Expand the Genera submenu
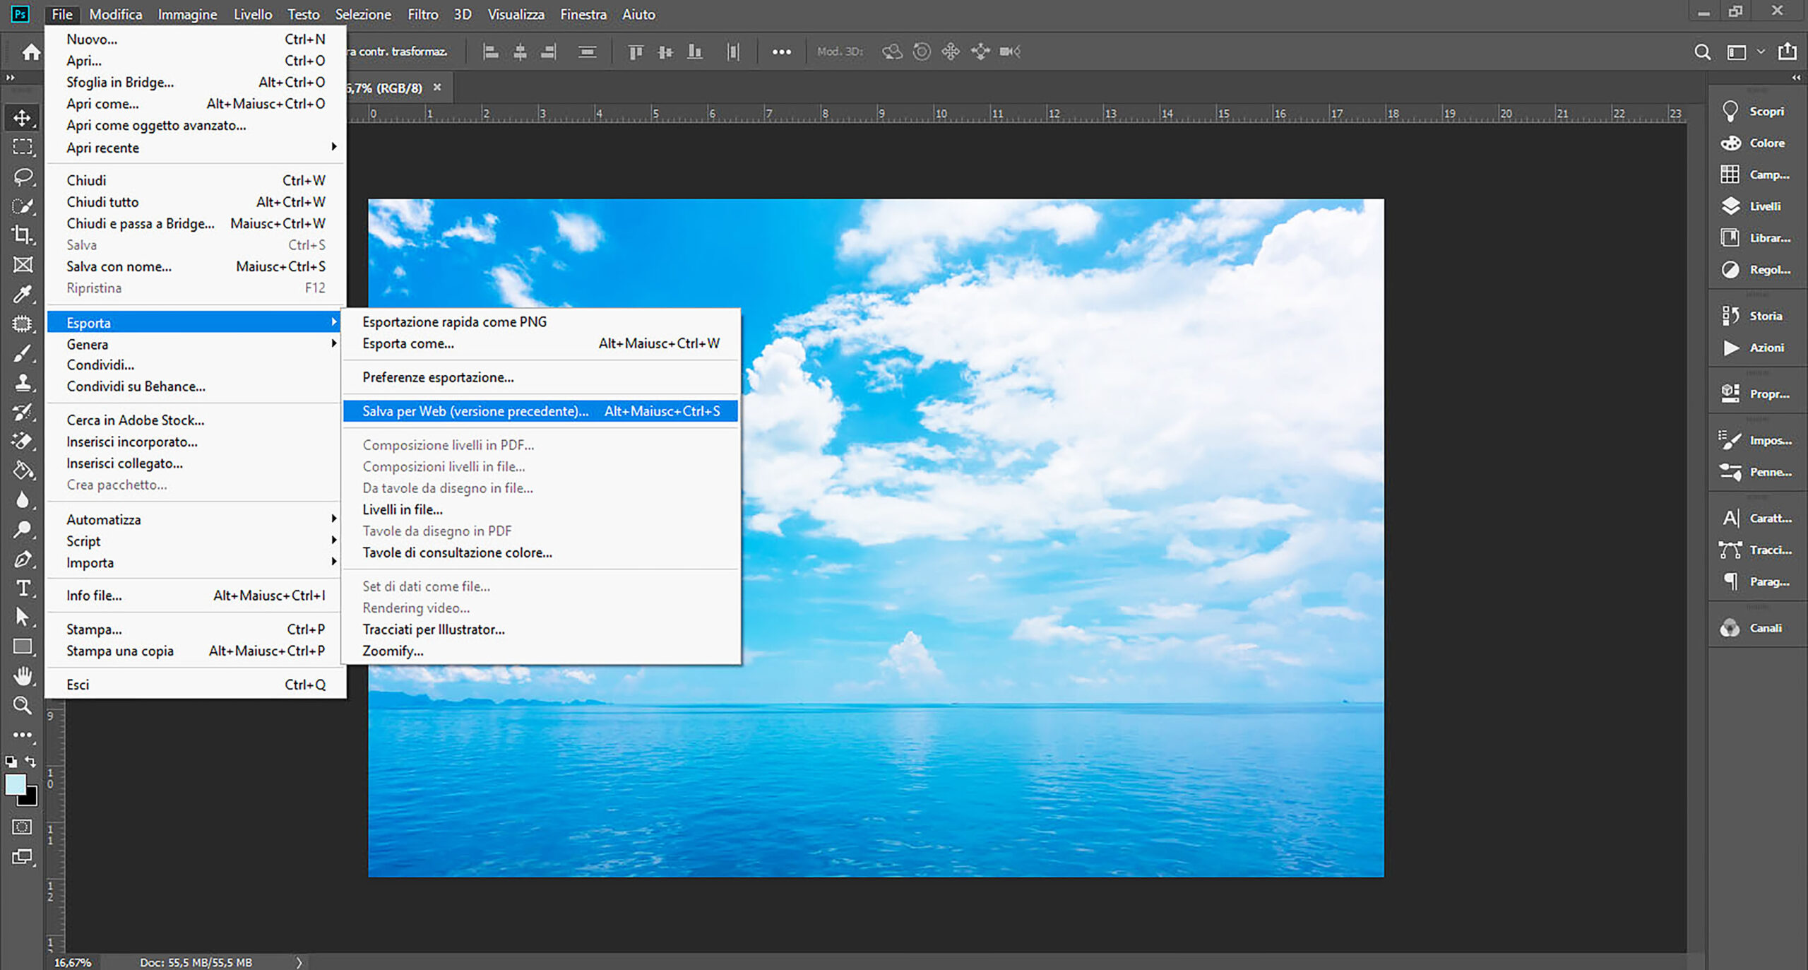Screen dimensions: 1808x970 (x=196, y=344)
